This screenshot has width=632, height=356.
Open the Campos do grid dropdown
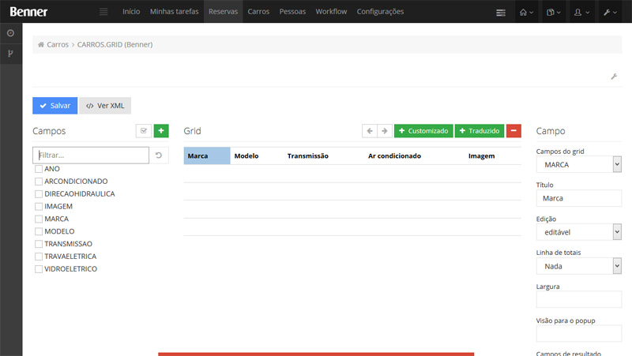[x=578, y=164]
